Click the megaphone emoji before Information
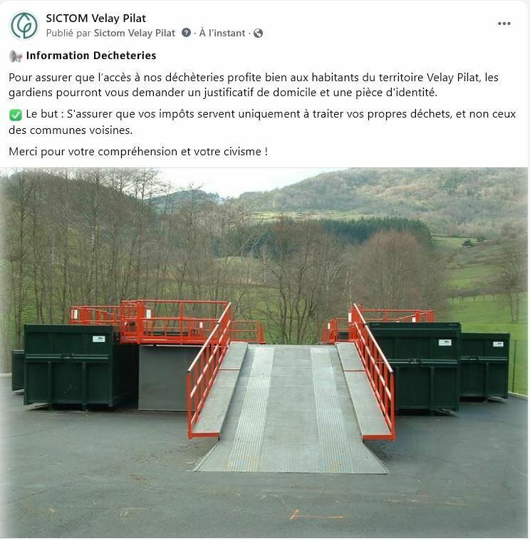Viewport: 530px width, 540px height. tap(16, 56)
